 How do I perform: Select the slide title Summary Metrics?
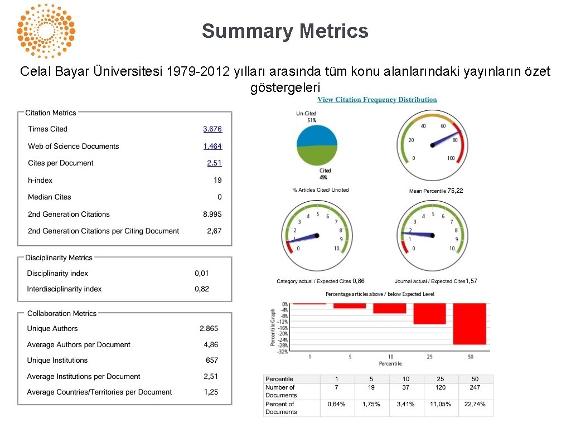coord(285,32)
